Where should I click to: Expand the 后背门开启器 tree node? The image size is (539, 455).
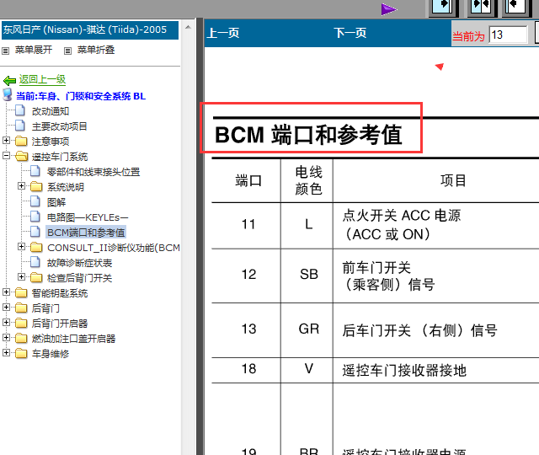(6, 322)
